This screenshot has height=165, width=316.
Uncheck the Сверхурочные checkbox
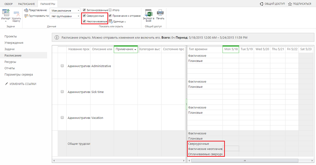pyautogui.click(x=84, y=15)
